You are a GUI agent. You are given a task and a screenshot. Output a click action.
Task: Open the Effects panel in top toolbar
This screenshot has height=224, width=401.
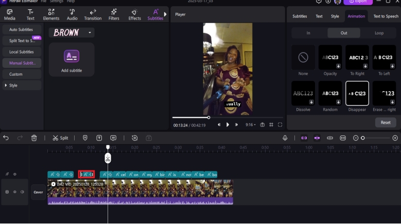click(135, 14)
